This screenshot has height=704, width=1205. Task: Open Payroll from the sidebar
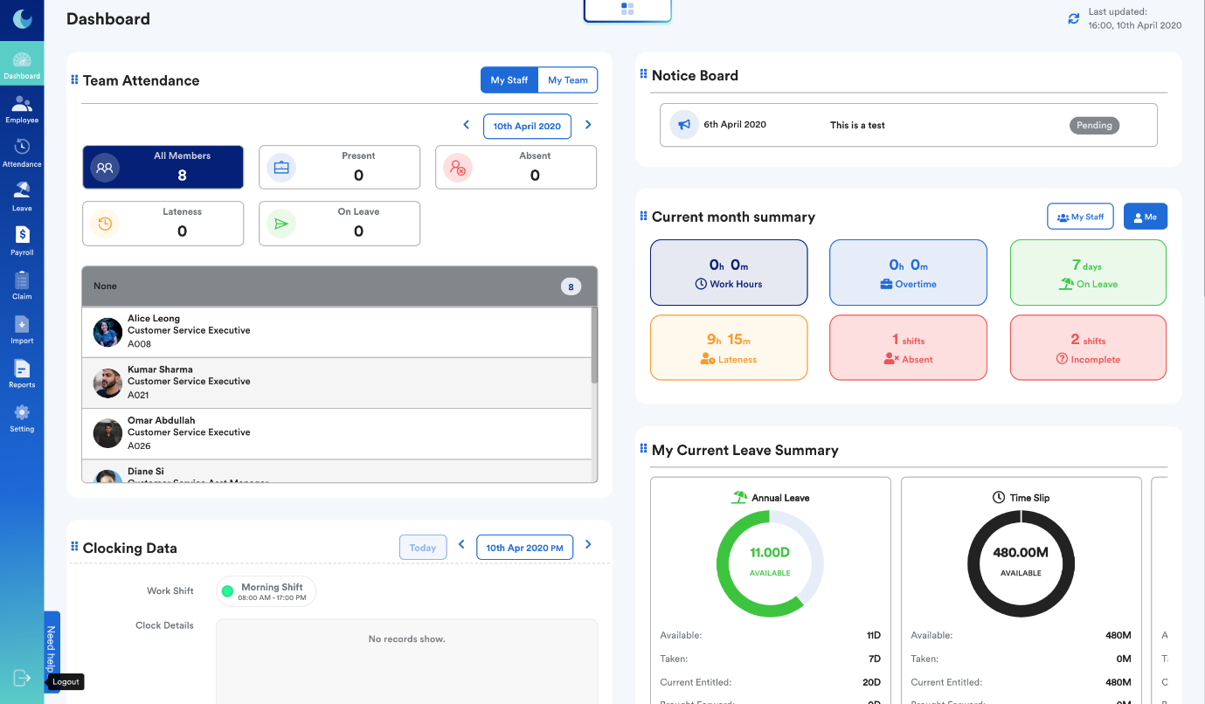pyautogui.click(x=22, y=242)
